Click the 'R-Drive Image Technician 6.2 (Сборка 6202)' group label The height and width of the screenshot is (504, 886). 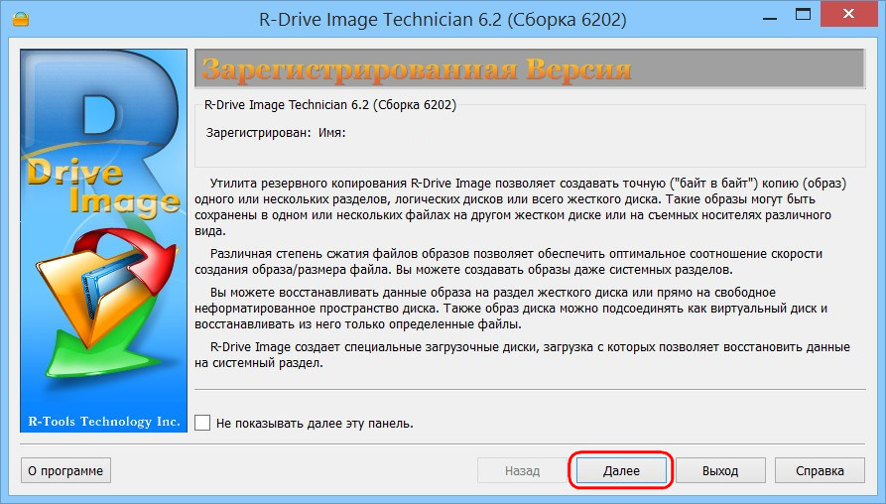tap(330, 105)
